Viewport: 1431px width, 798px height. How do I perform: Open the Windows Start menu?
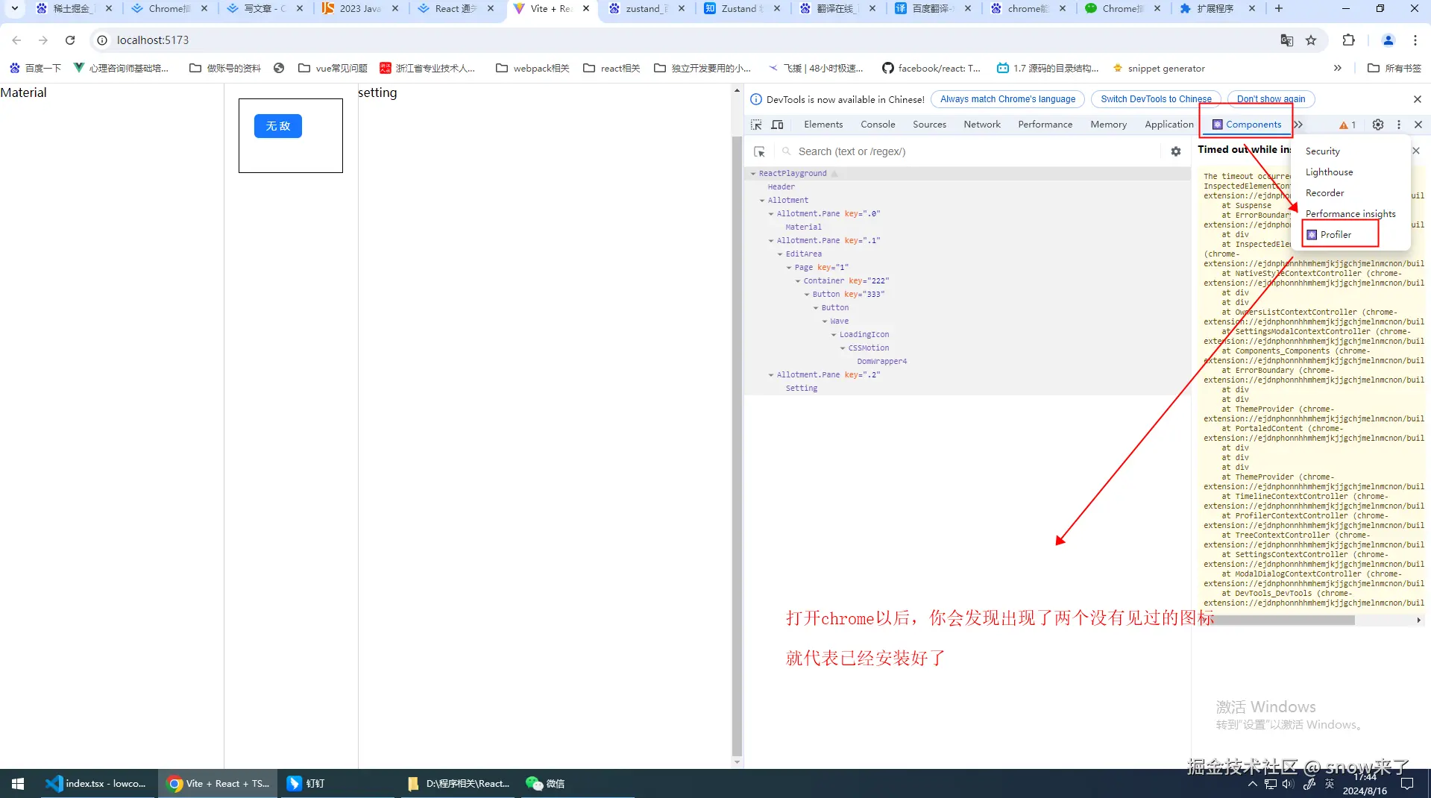(18, 783)
